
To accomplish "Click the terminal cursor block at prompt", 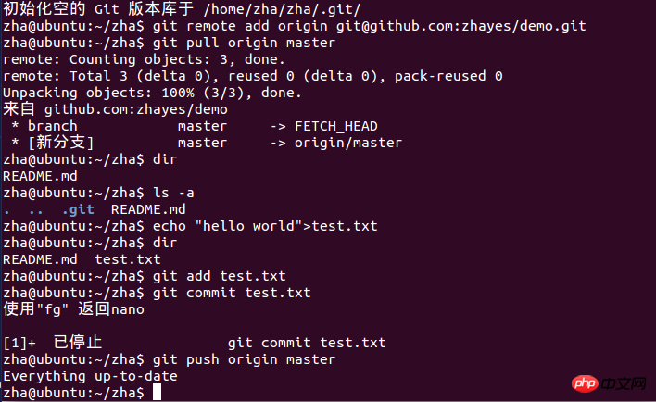I will point(157,393).
